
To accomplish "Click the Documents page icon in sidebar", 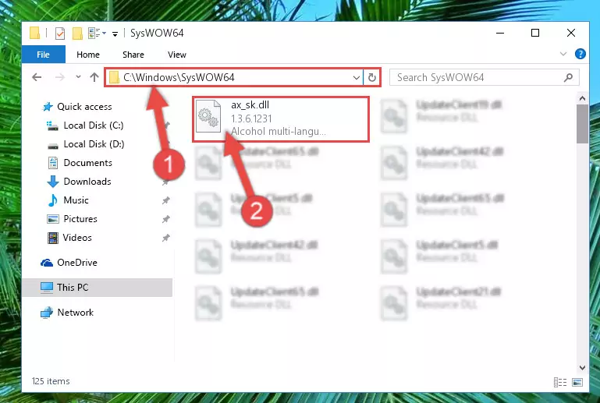I will tap(53, 163).
